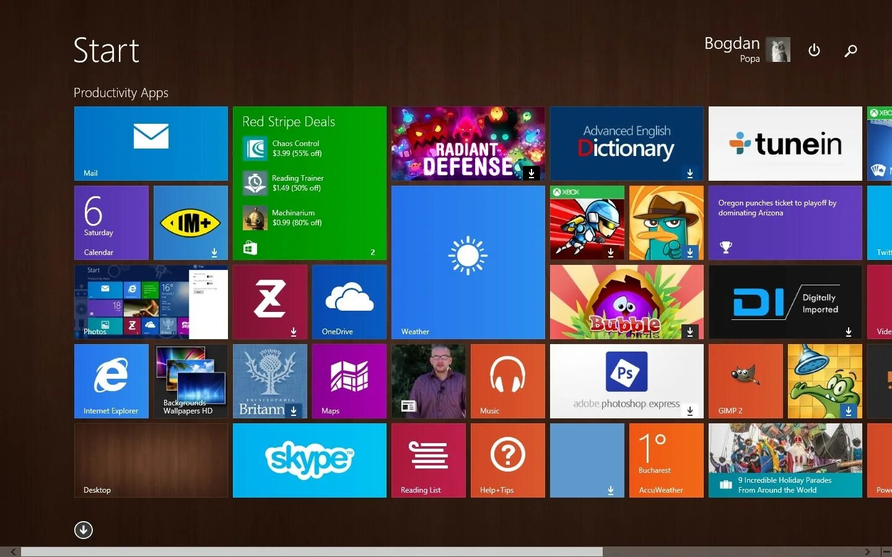Open the Britannica encyclopedia tile
Screen dimensions: 892x557
click(x=270, y=381)
